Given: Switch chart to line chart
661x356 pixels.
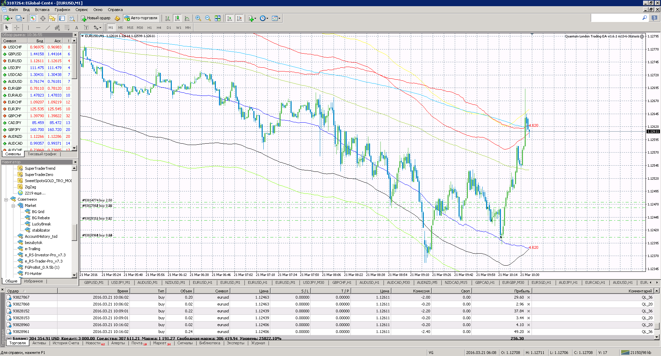Looking at the screenshot, I should point(187,18).
